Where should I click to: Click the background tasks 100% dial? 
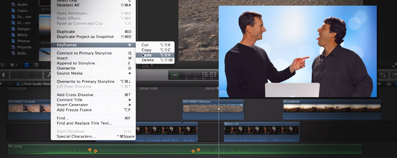point(174,75)
